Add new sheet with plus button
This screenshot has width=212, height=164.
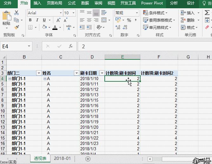[88, 159]
